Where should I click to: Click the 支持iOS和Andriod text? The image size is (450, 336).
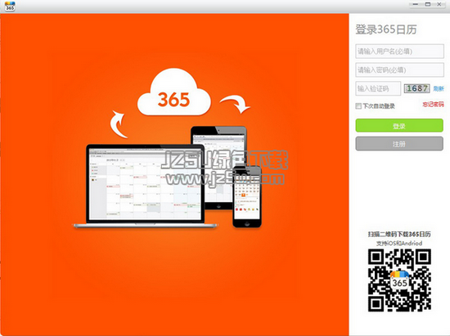coord(399,244)
